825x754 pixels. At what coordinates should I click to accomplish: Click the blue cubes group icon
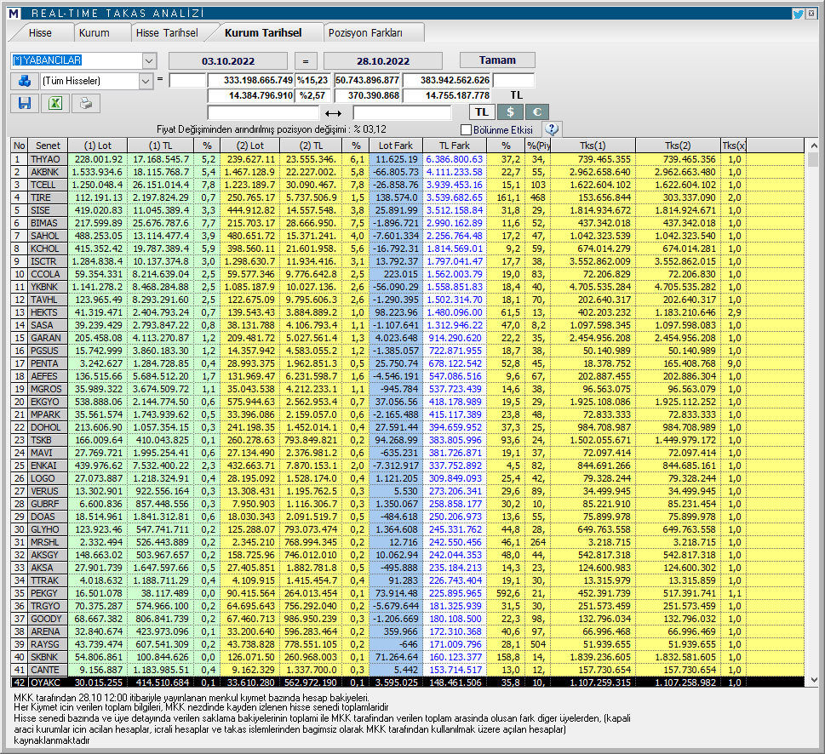pos(24,81)
